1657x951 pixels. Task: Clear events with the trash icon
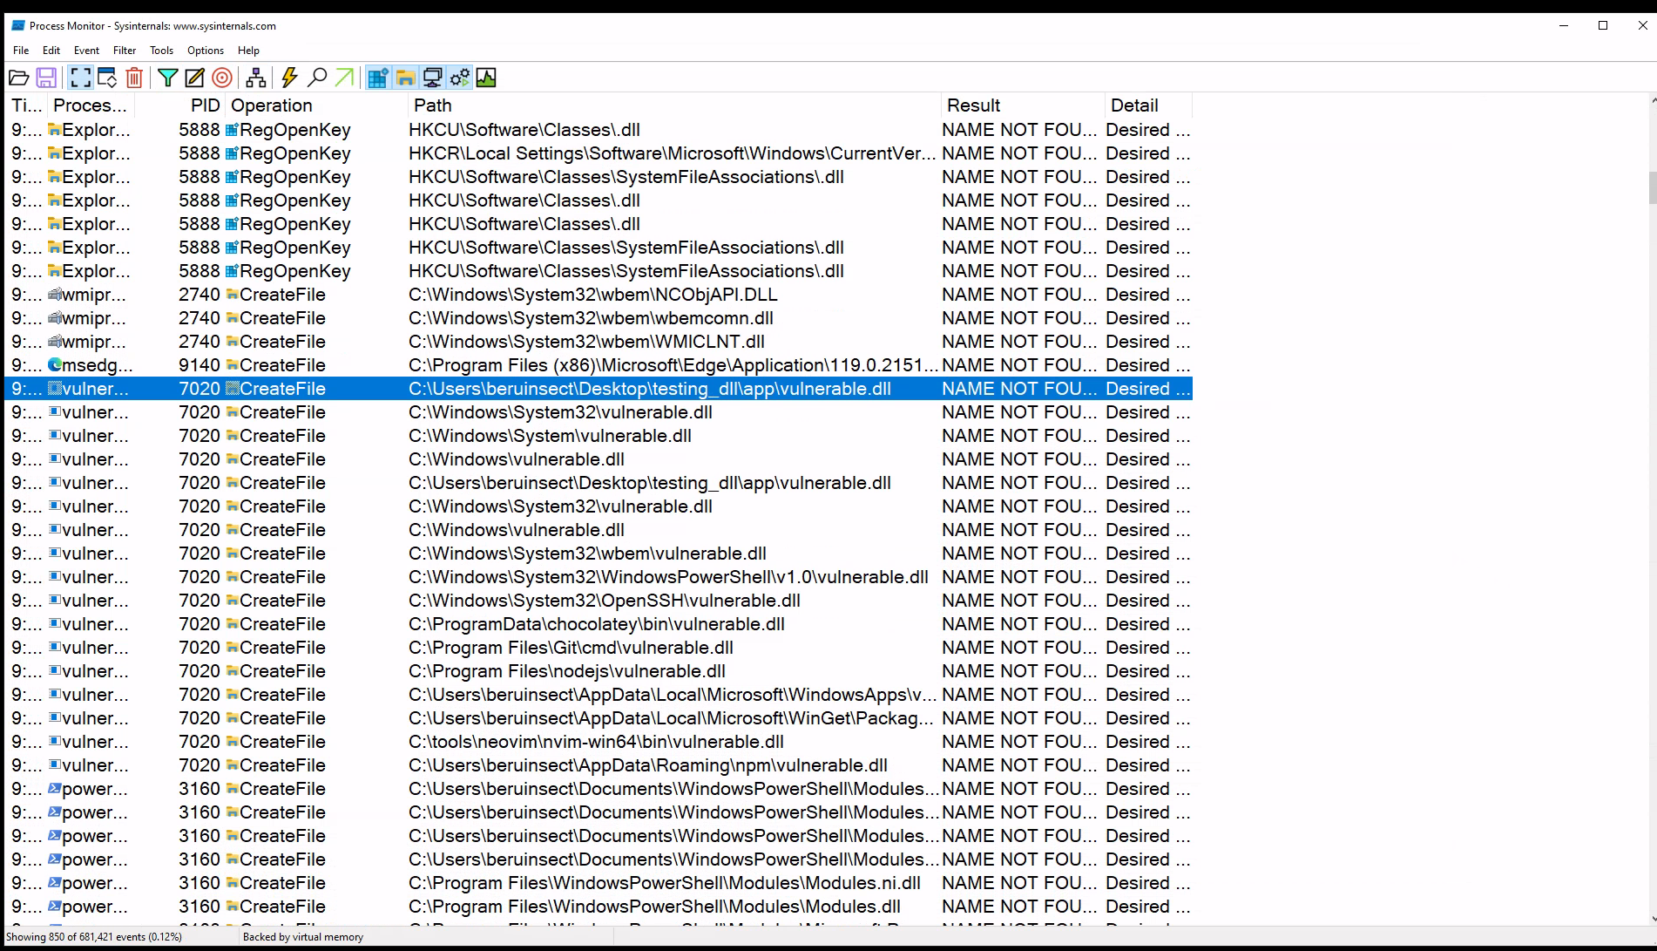[134, 78]
